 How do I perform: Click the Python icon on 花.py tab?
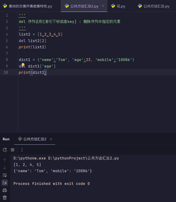tap(113, 6)
